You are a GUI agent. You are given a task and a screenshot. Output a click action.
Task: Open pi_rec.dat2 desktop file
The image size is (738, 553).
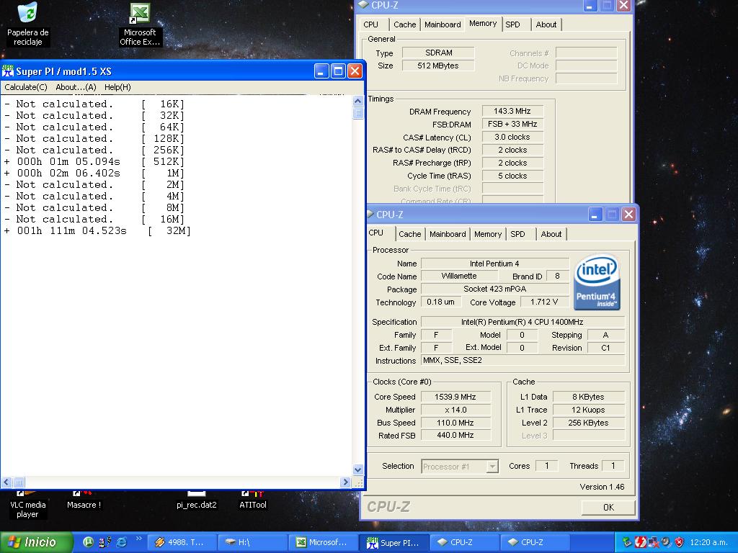196,501
